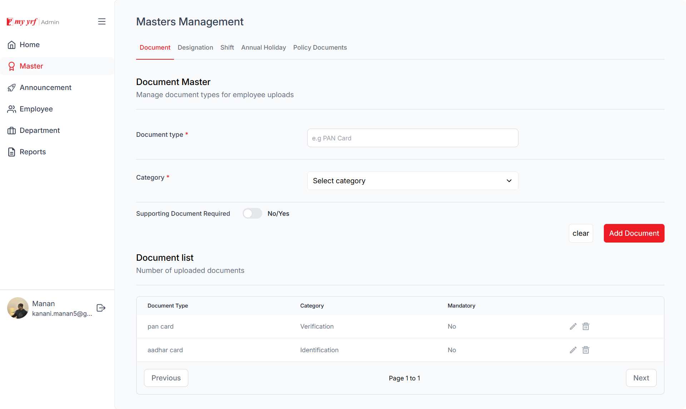Toggle Supporting Document Required switch

click(x=252, y=214)
